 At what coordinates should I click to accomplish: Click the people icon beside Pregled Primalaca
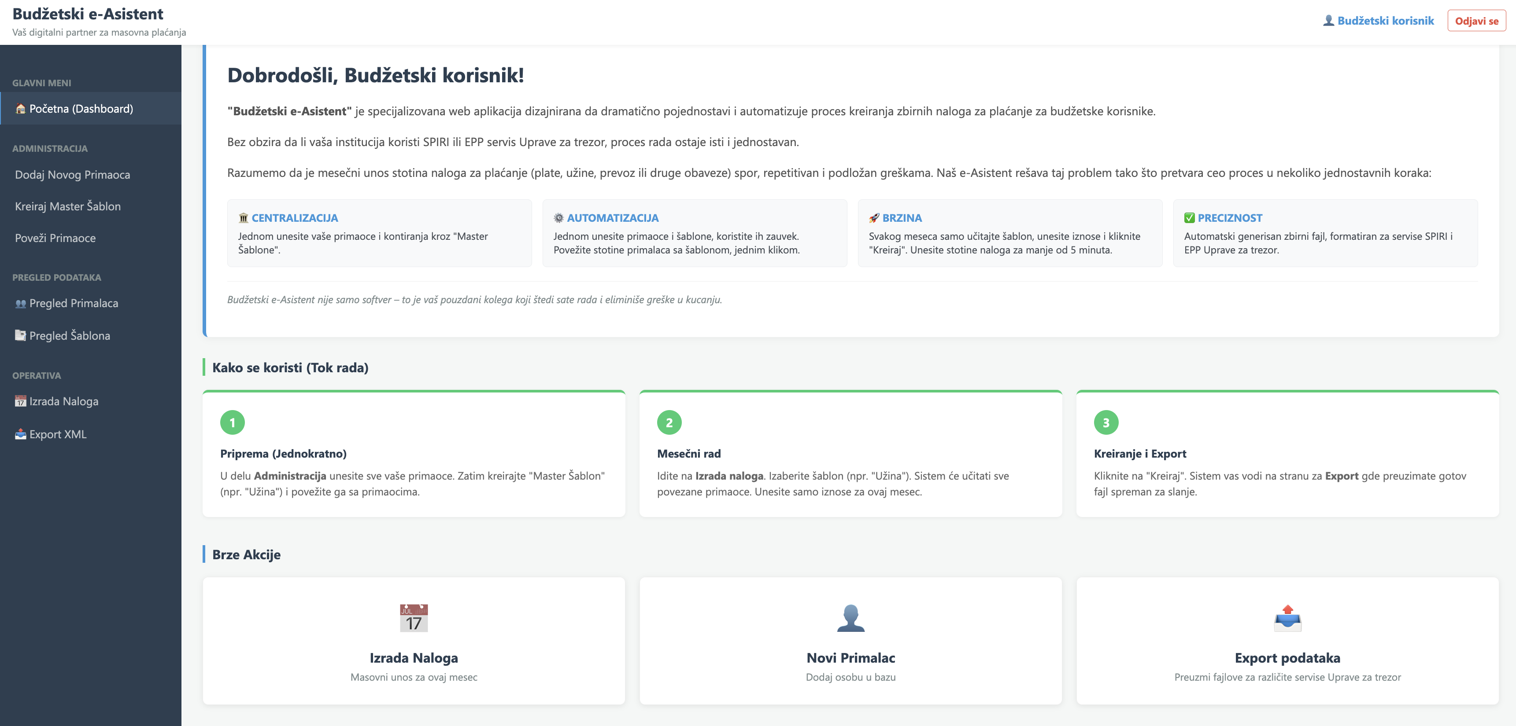(21, 303)
